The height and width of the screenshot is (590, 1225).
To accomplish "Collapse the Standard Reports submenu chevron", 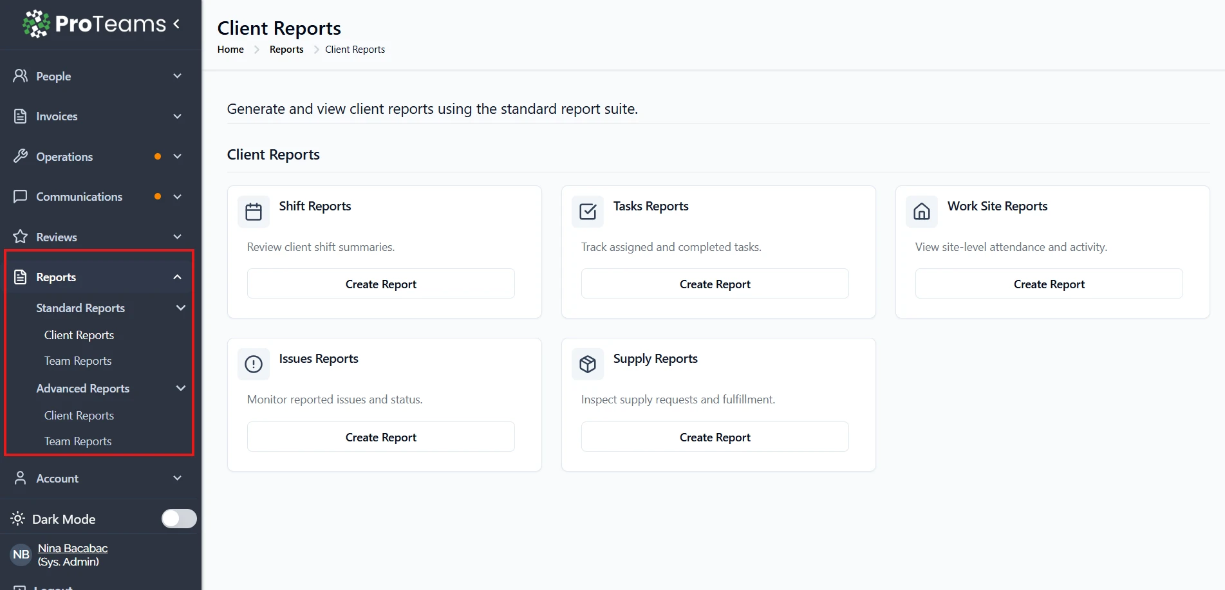I will (x=181, y=308).
